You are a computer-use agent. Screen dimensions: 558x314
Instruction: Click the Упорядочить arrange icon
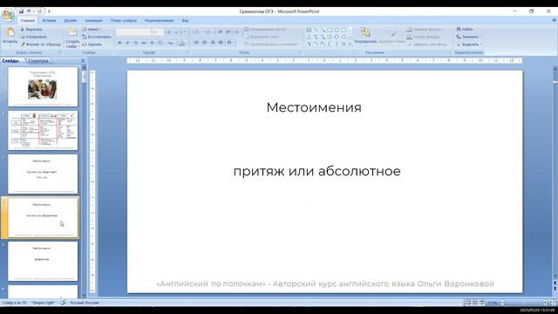pos(365,33)
